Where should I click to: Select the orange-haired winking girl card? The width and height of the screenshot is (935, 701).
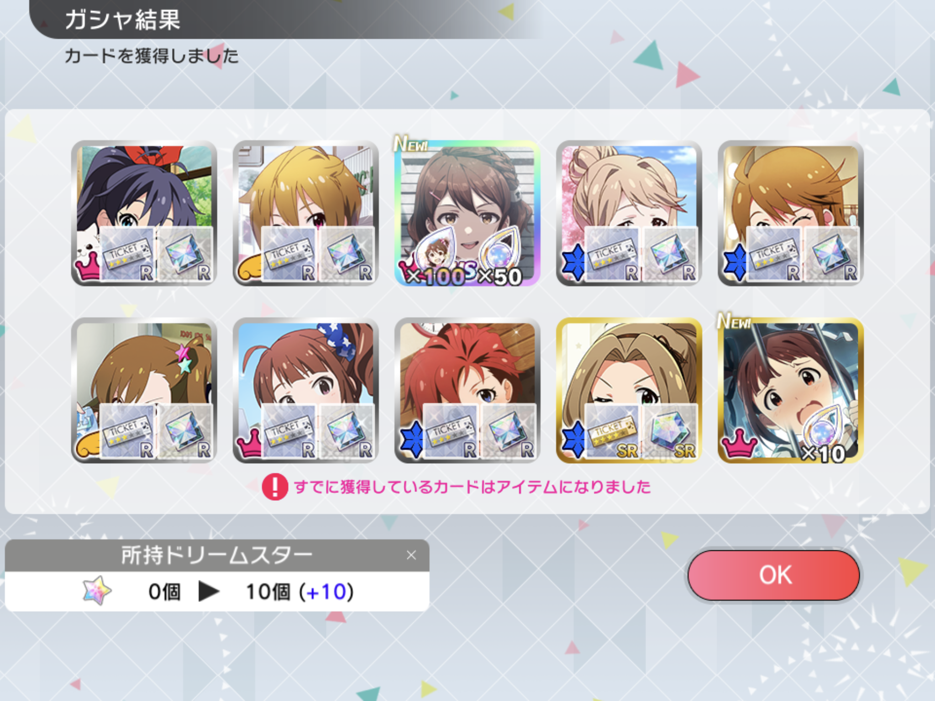click(790, 213)
